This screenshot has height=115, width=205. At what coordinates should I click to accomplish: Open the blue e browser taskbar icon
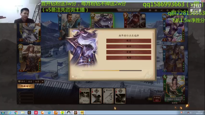tap(49, 113)
